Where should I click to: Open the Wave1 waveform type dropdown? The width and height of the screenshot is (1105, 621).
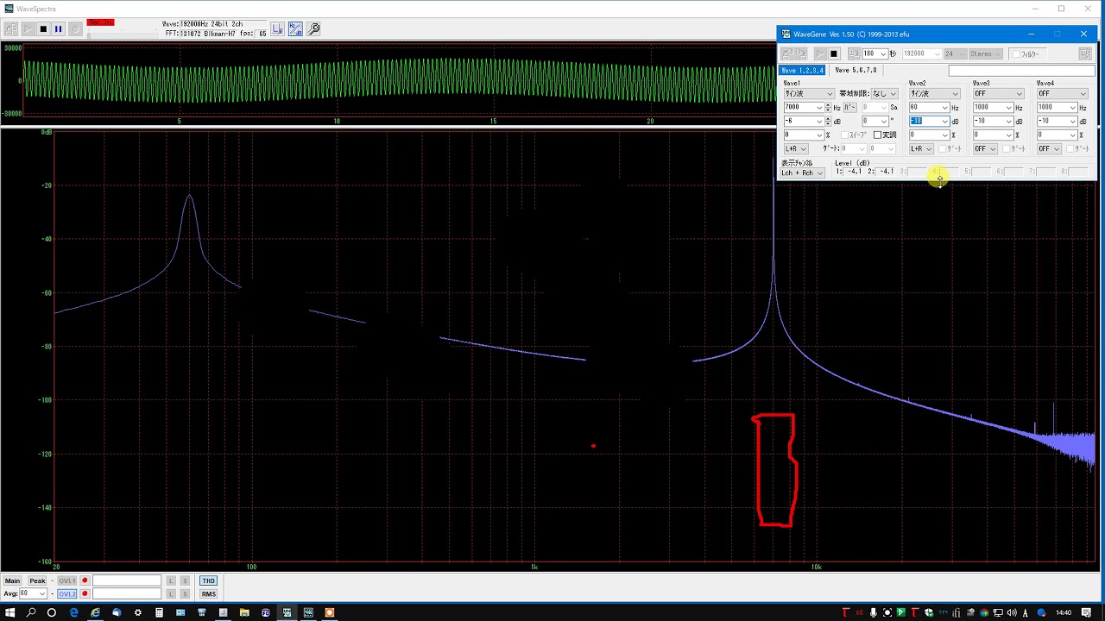tap(809, 94)
